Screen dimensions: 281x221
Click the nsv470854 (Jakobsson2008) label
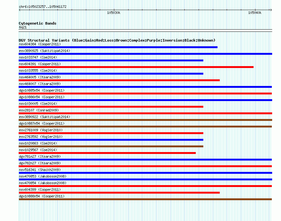tap(43, 183)
